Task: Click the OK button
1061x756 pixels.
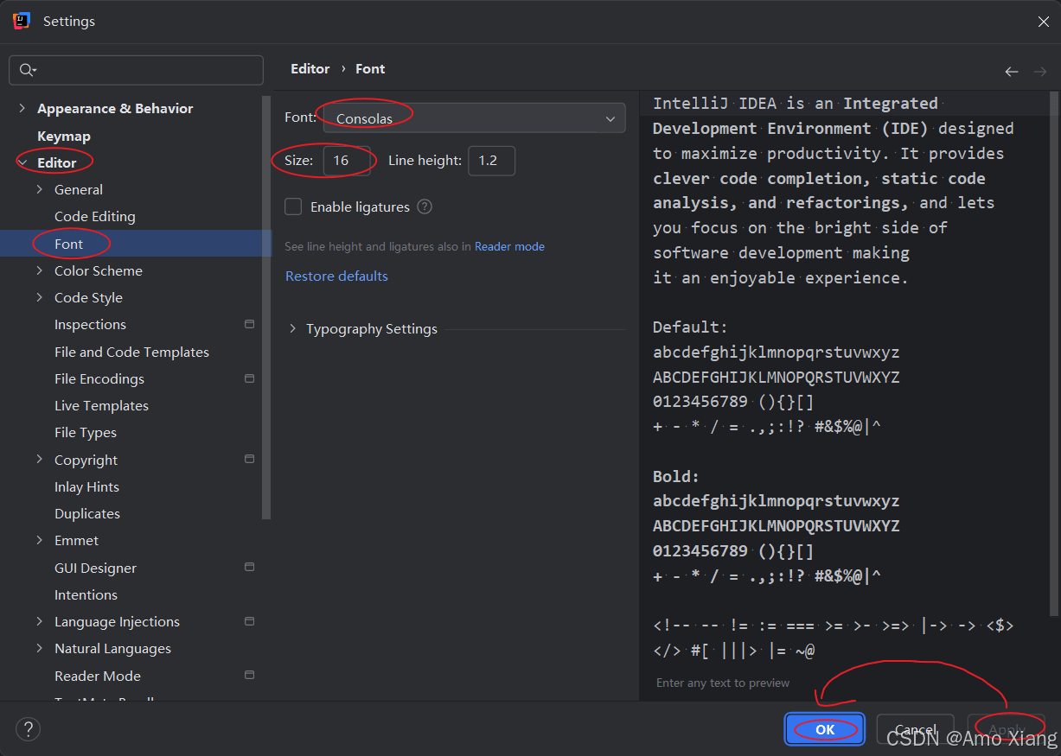Action: pos(825,729)
